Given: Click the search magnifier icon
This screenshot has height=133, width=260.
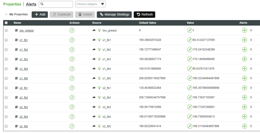Looking at the screenshot, I should point(42,4).
